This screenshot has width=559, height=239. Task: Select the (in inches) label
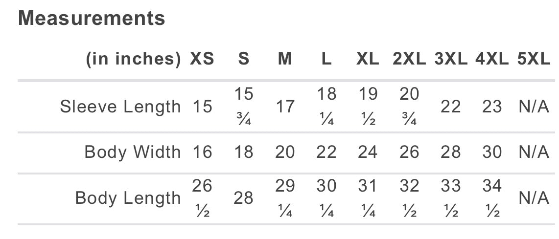[133, 60]
